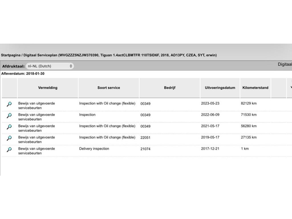292x219 pixels.
Task: Sort by Uitvoeringsdatum column header
Action: [x=220, y=88]
